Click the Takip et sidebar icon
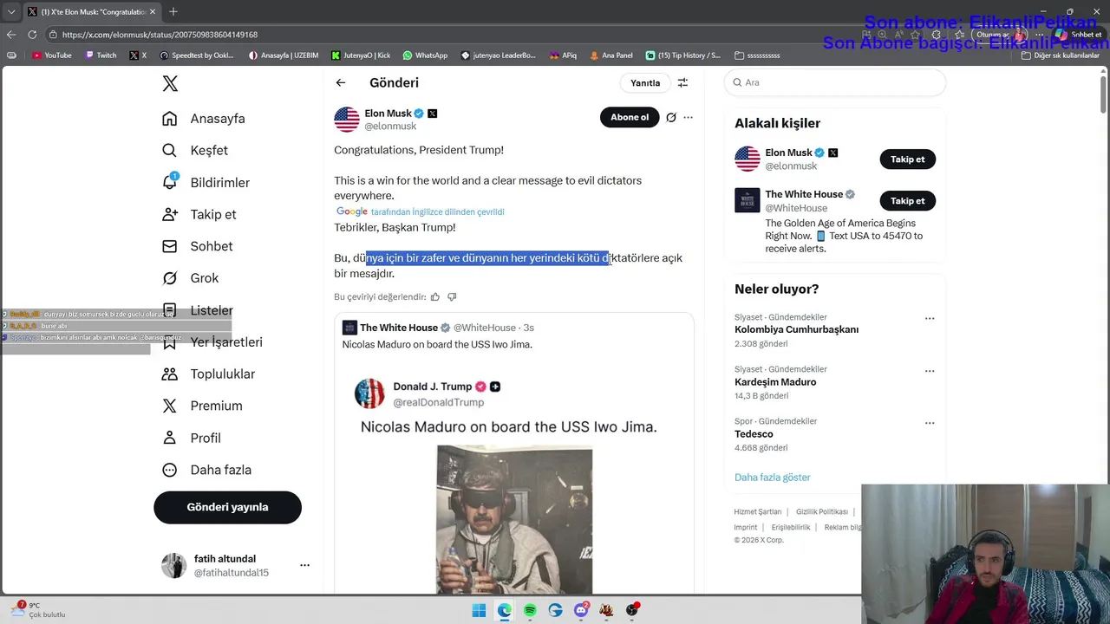 coord(170,214)
